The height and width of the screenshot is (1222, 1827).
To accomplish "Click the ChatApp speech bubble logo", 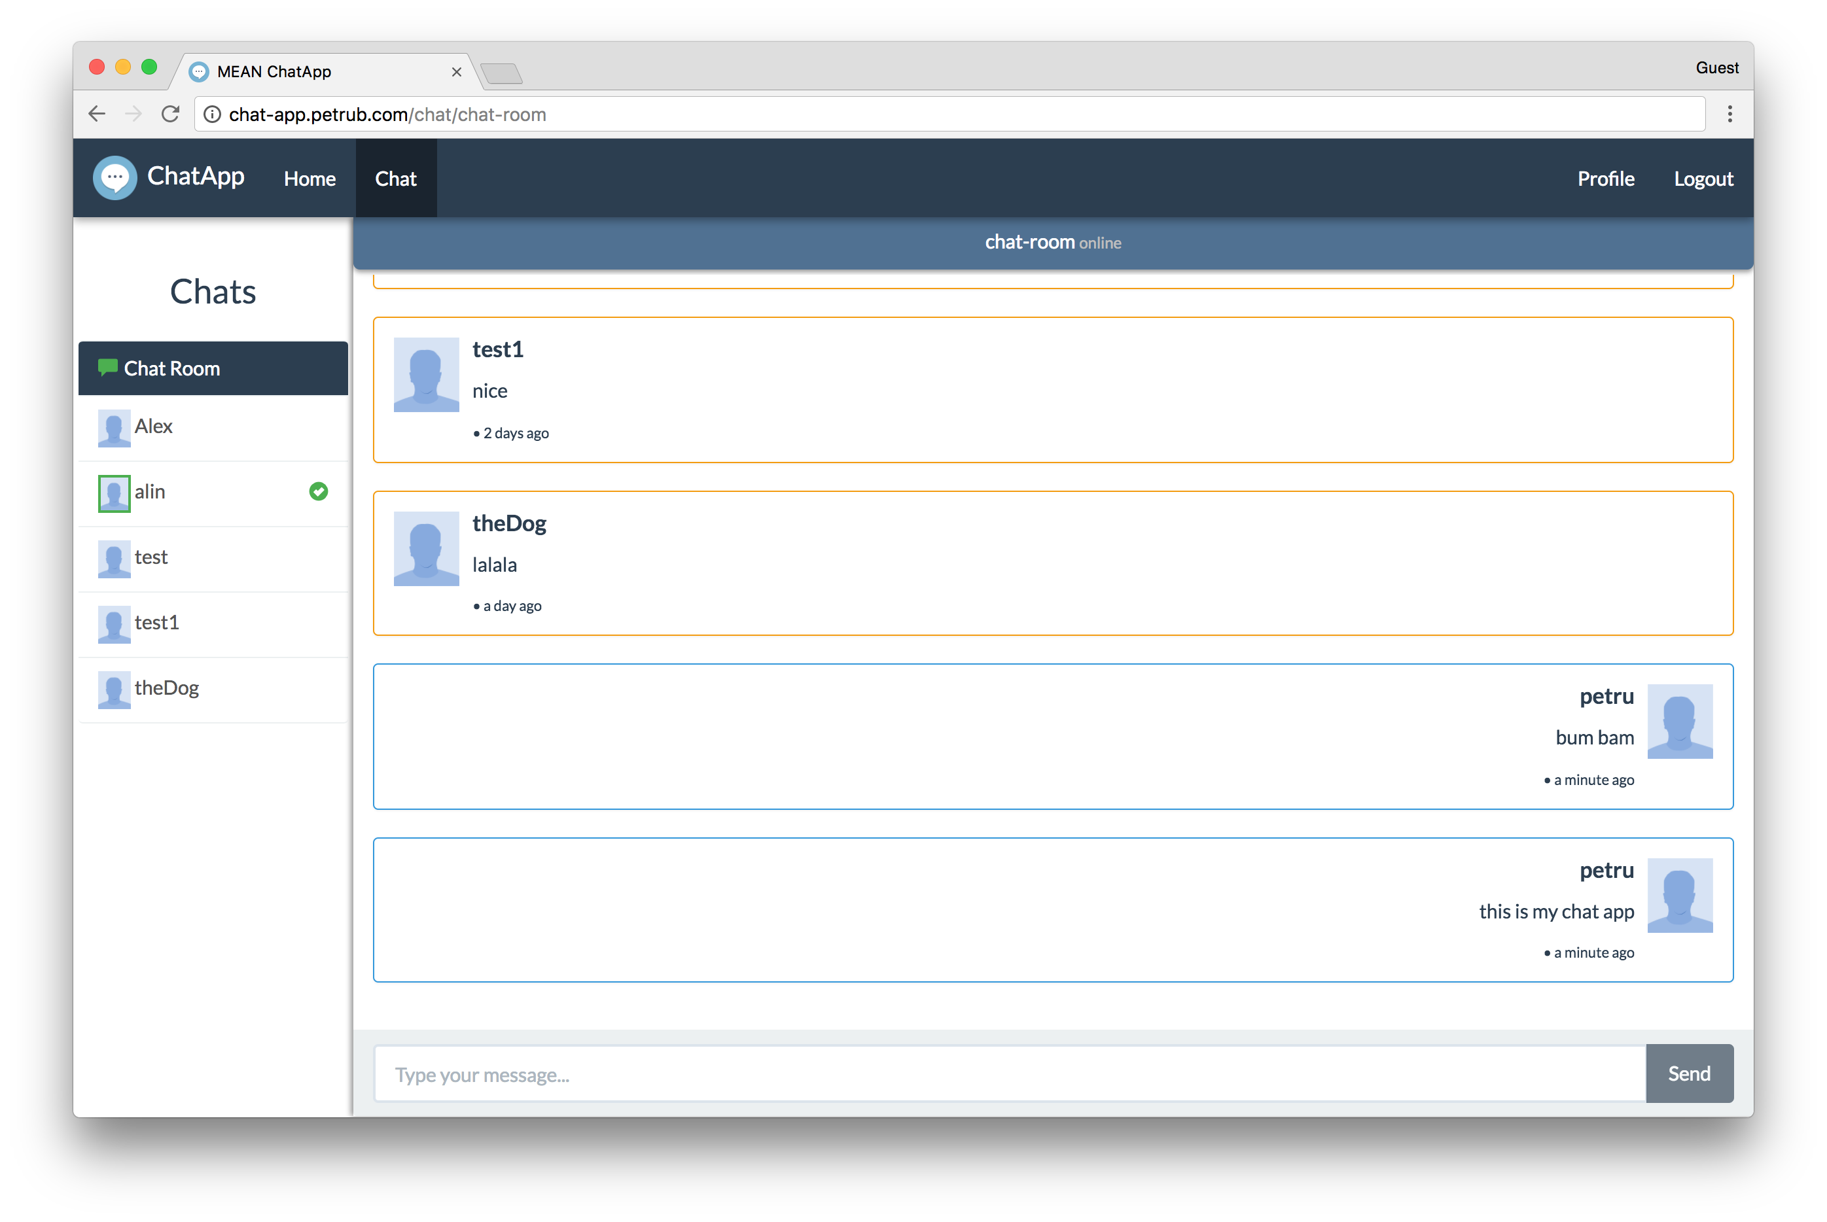I will click(115, 178).
